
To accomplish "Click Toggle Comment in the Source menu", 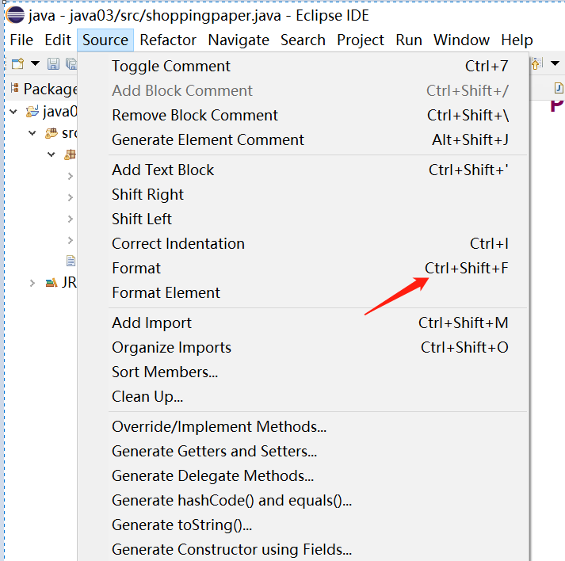I will (x=171, y=66).
